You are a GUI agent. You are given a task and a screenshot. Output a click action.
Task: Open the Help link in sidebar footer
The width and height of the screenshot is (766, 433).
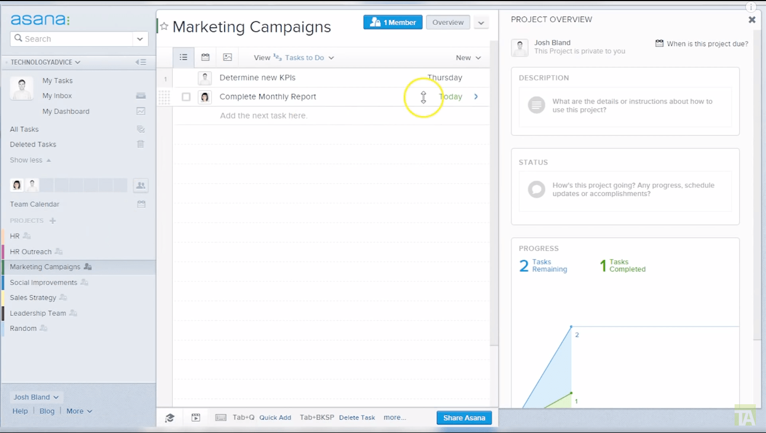pyautogui.click(x=20, y=411)
